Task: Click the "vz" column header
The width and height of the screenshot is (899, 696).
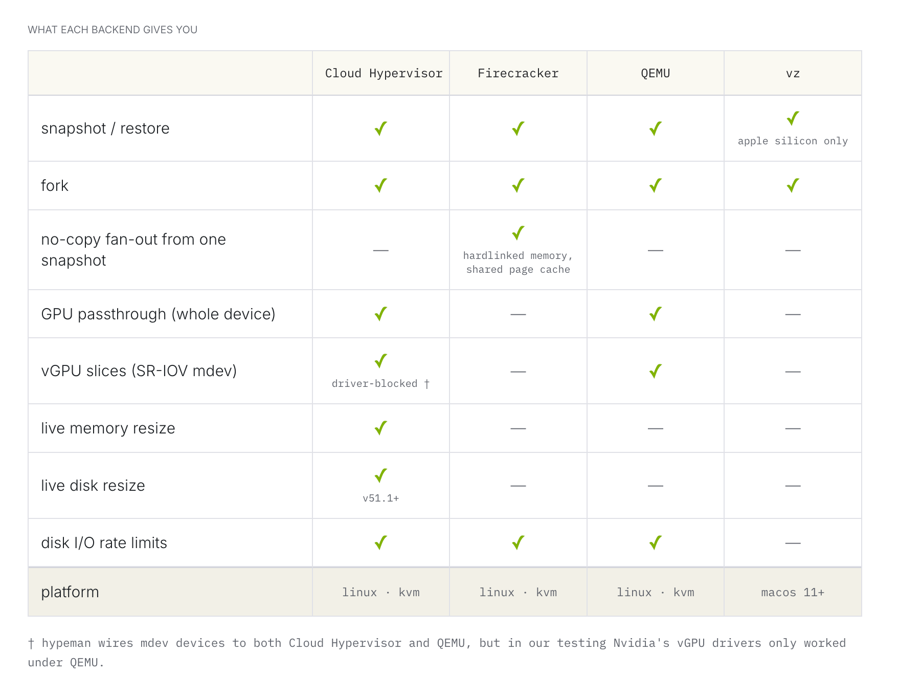Action: click(x=793, y=73)
